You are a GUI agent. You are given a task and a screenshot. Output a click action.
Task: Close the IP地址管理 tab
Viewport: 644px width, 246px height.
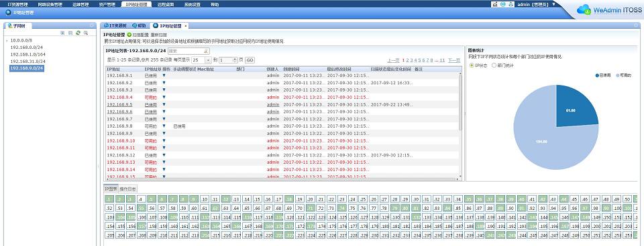click(x=186, y=26)
